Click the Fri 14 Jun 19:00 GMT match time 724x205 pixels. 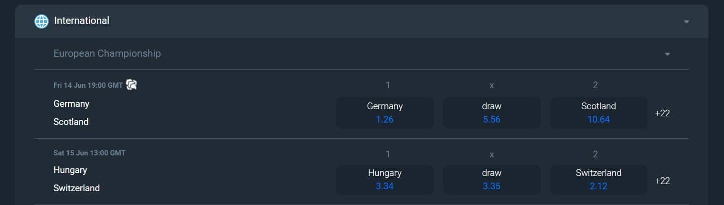click(x=88, y=85)
